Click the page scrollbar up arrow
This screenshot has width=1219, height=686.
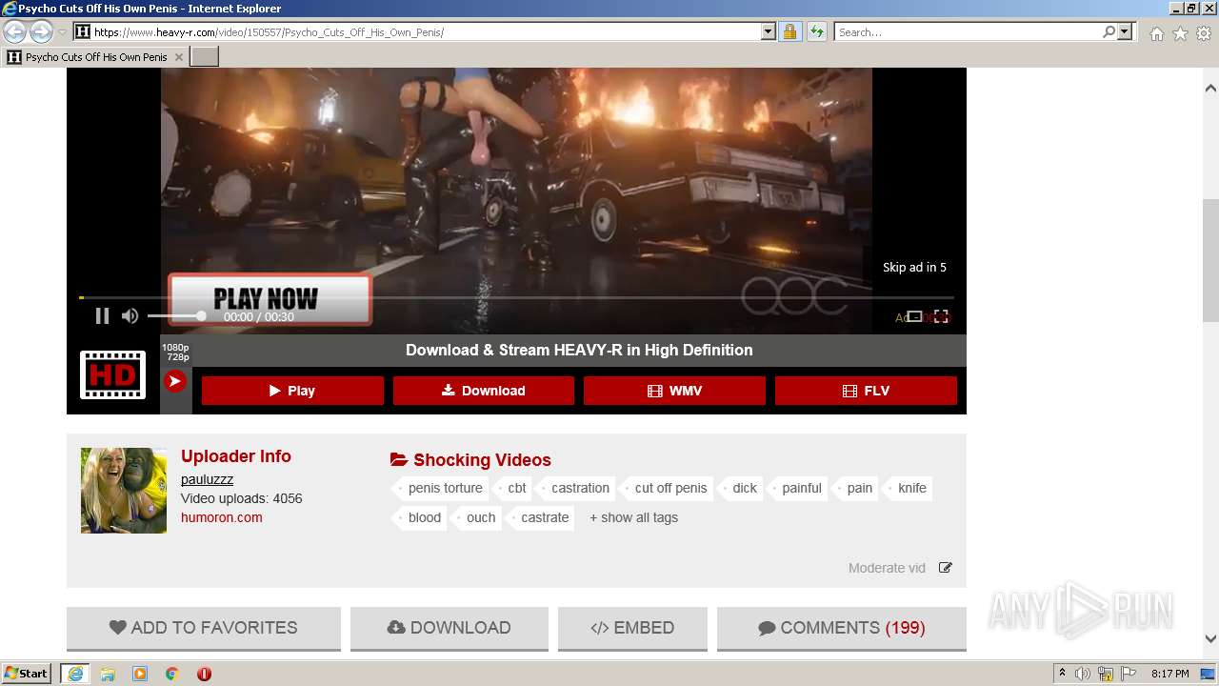coord(1210,88)
